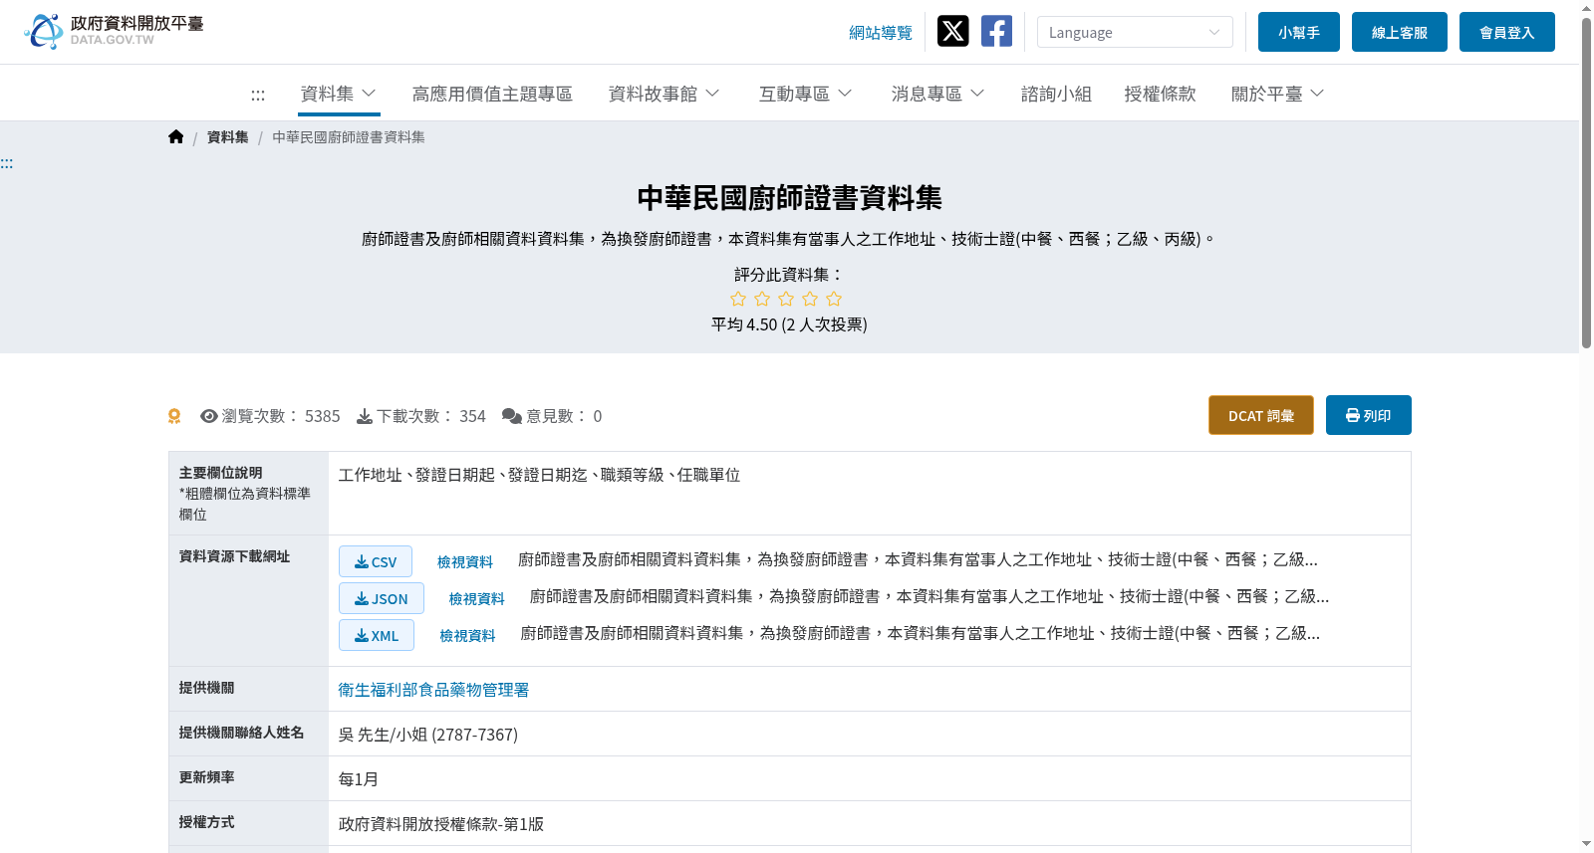Screen dimensions: 1594x853
Task: Click the DATA.GOV.TW site logo
Action: click(114, 31)
